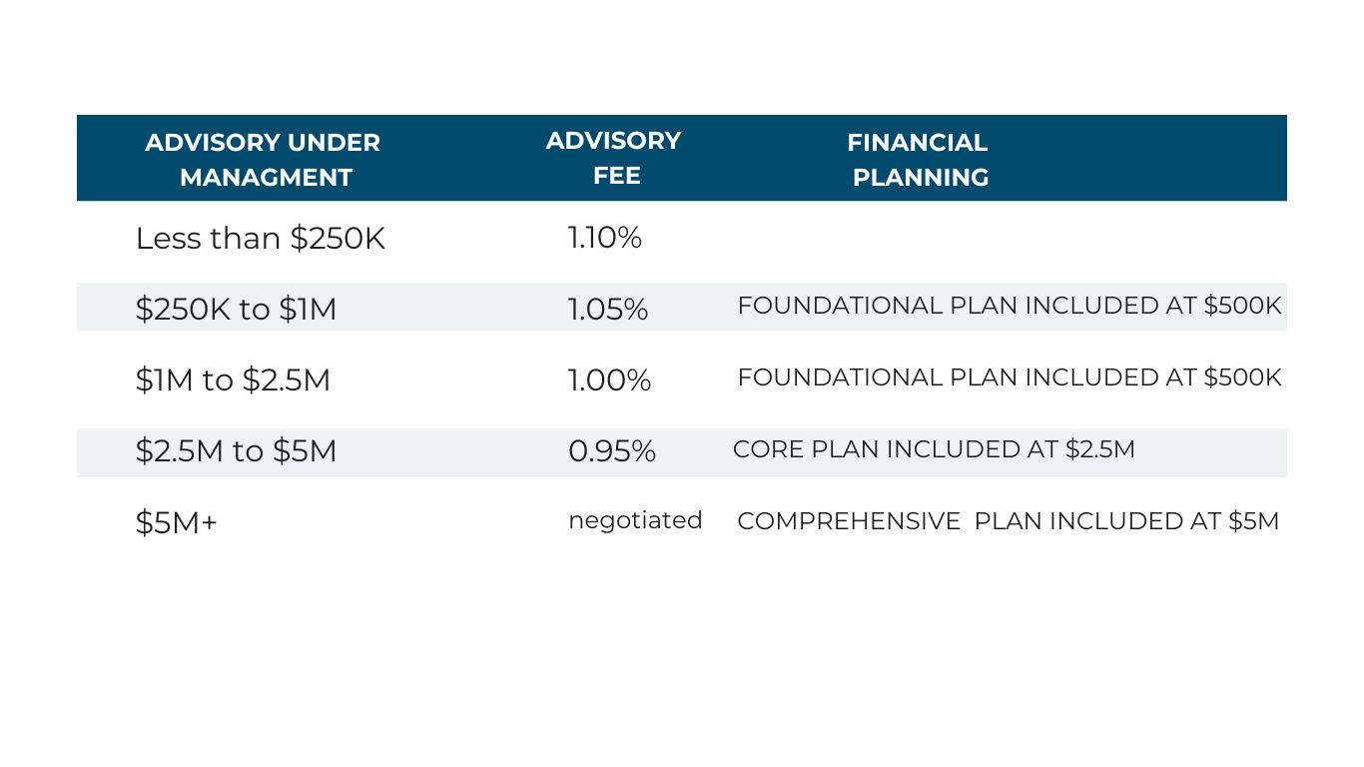Click Foundational Plan text in $250K to $1M row
Viewport: 1364px width, 767px height.
click(x=1010, y=306)
